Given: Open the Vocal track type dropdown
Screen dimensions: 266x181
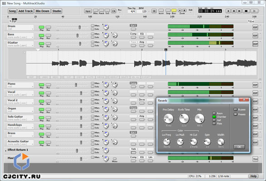Looking at the screenshot, I should pos(32,95).
